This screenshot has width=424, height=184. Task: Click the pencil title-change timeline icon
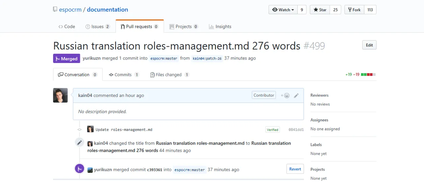click(79, 143)
